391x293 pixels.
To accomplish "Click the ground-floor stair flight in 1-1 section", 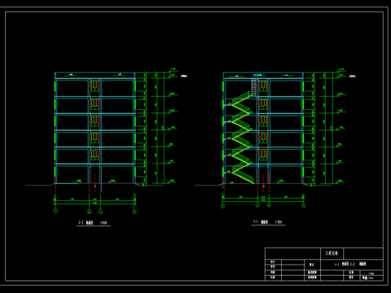I will (244, 176).
